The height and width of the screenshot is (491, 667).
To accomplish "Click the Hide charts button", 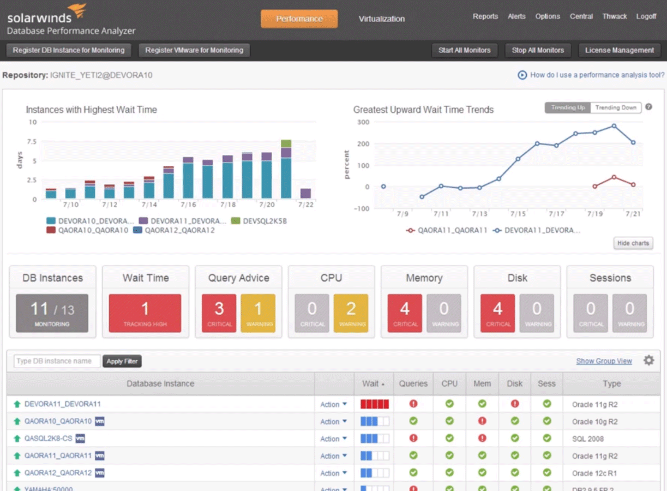I will pos(633,243).
